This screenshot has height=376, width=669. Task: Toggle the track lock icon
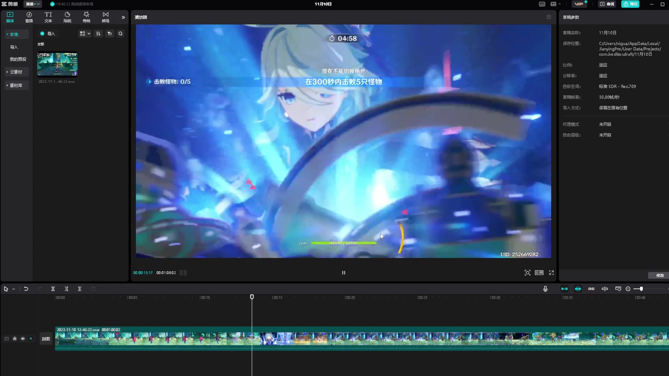coord(15,339)
